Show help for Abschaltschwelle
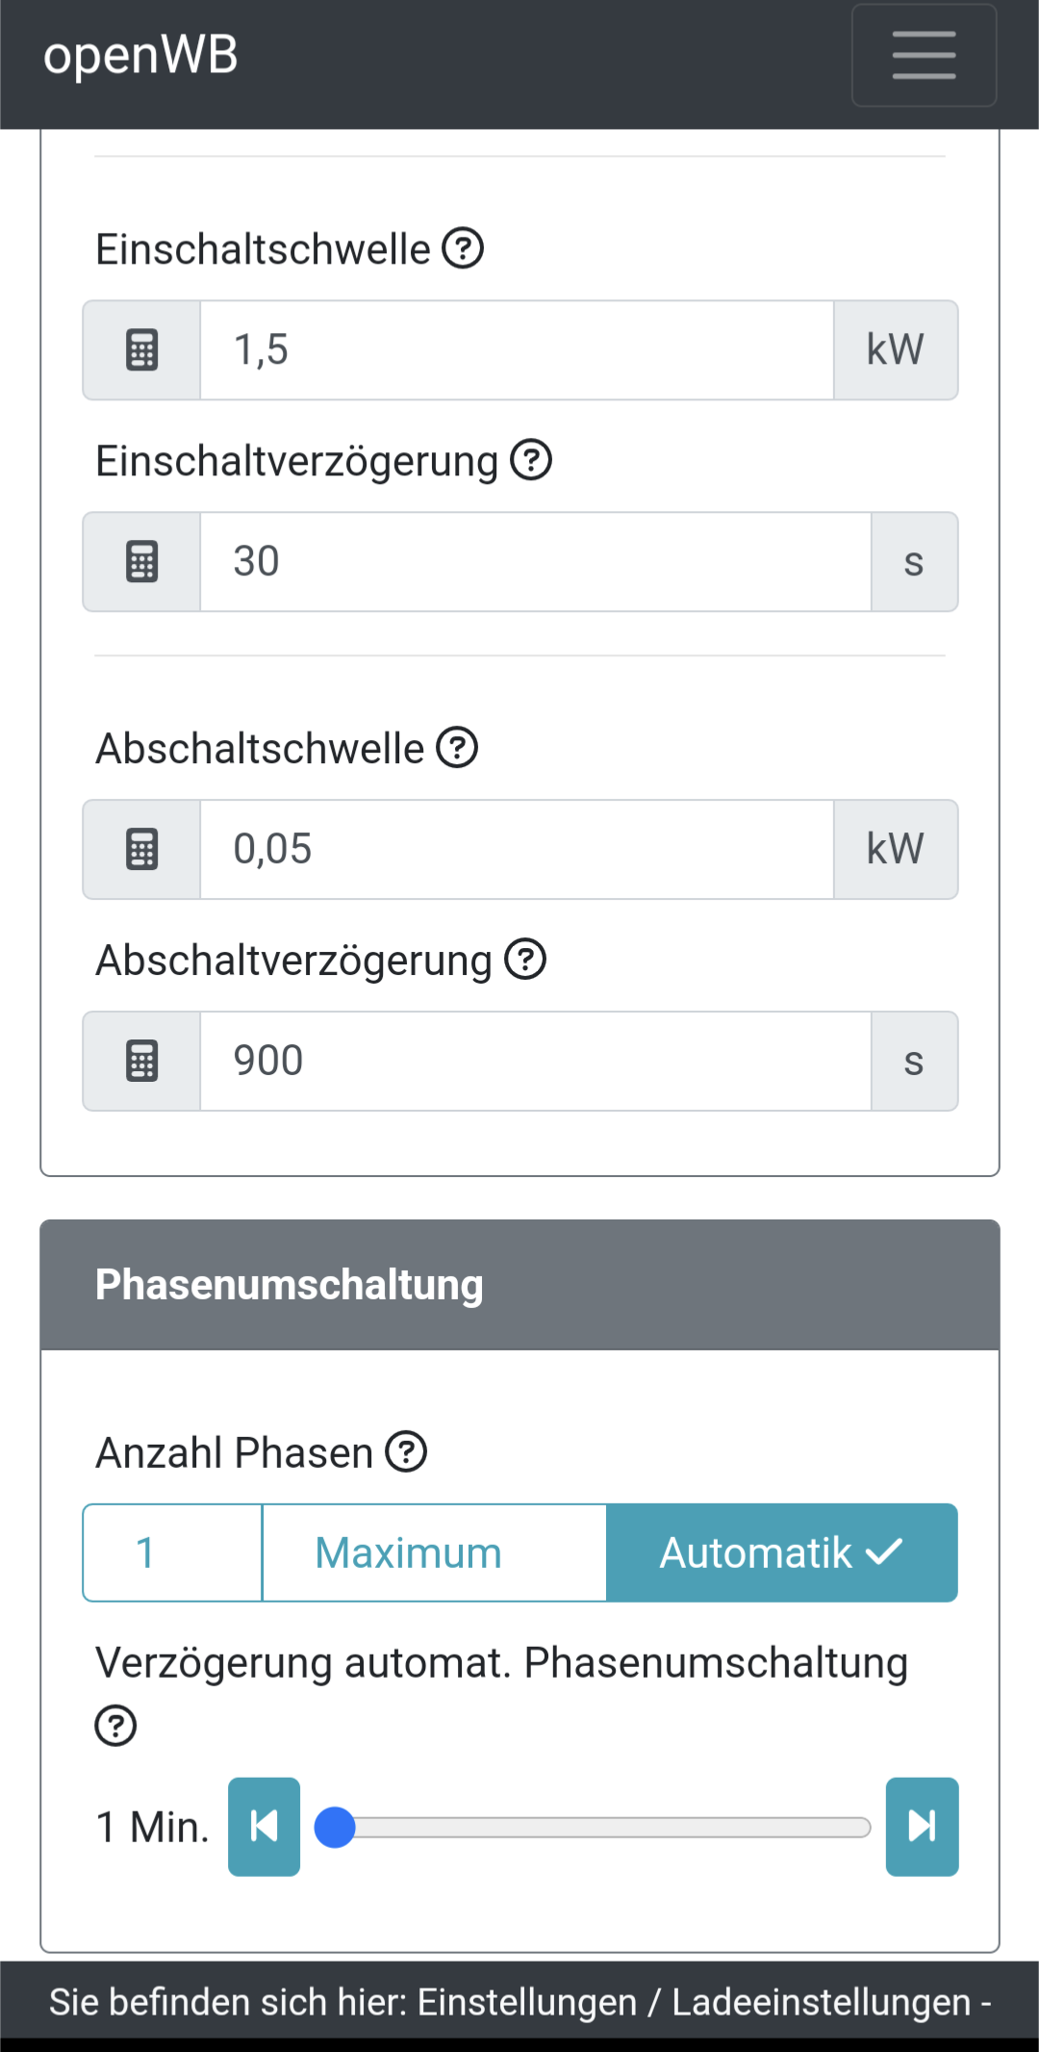The image size is (1039, 2052). point(457,748)
